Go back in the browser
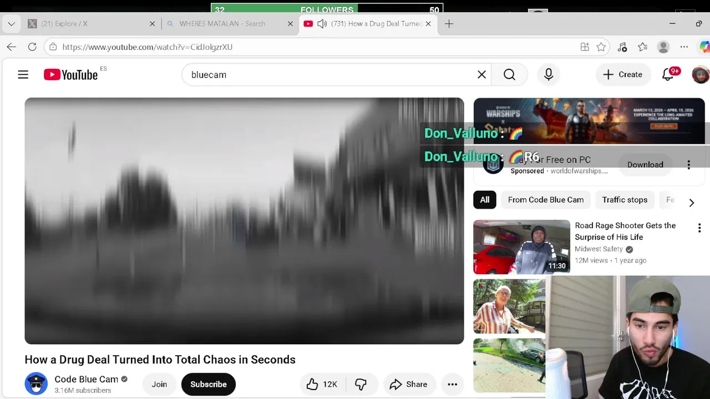 point(12,47)
